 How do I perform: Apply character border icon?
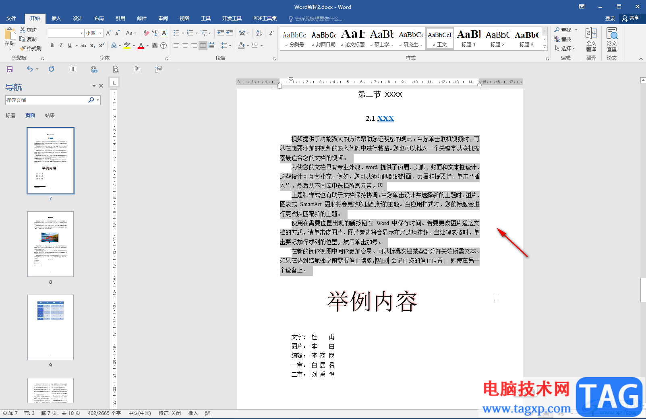(164, 33)
